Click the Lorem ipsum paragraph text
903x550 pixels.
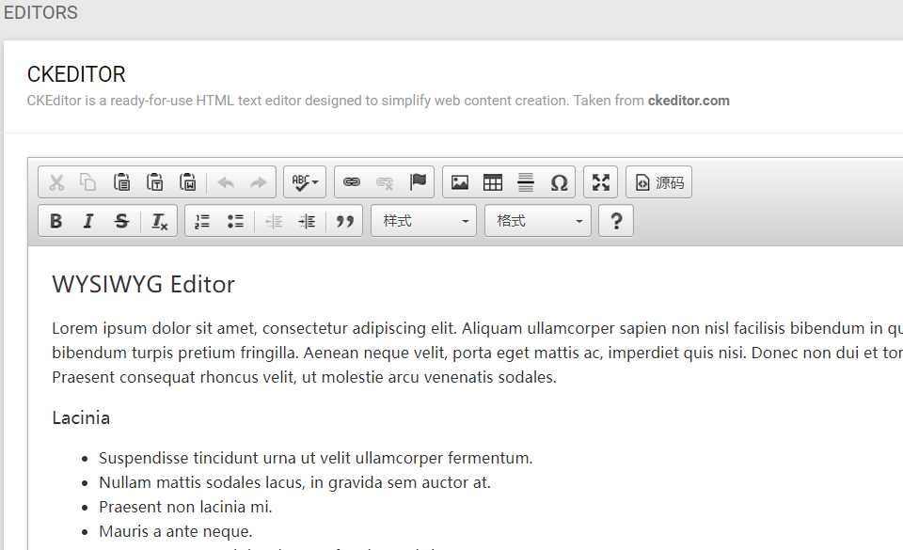(x=478, y=353)
